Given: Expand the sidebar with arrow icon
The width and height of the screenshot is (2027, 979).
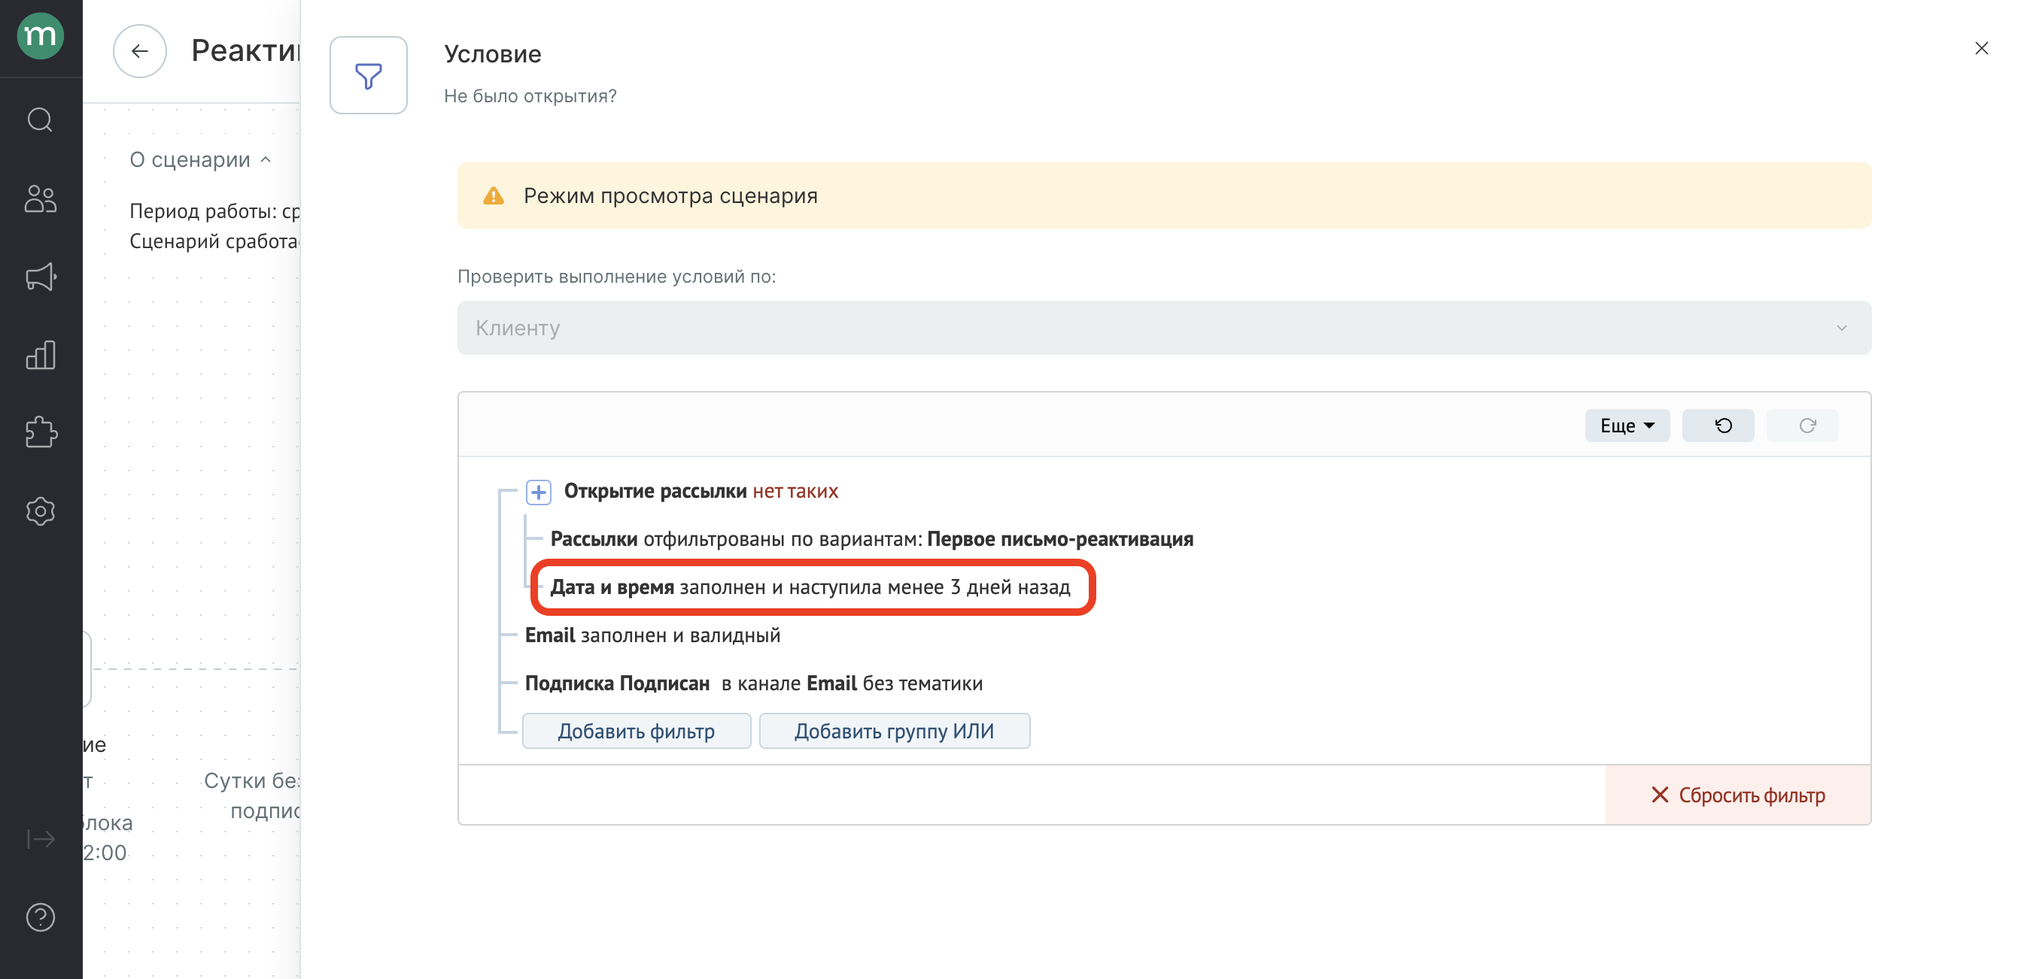Looking at the screenshot, I should [40, 839].
